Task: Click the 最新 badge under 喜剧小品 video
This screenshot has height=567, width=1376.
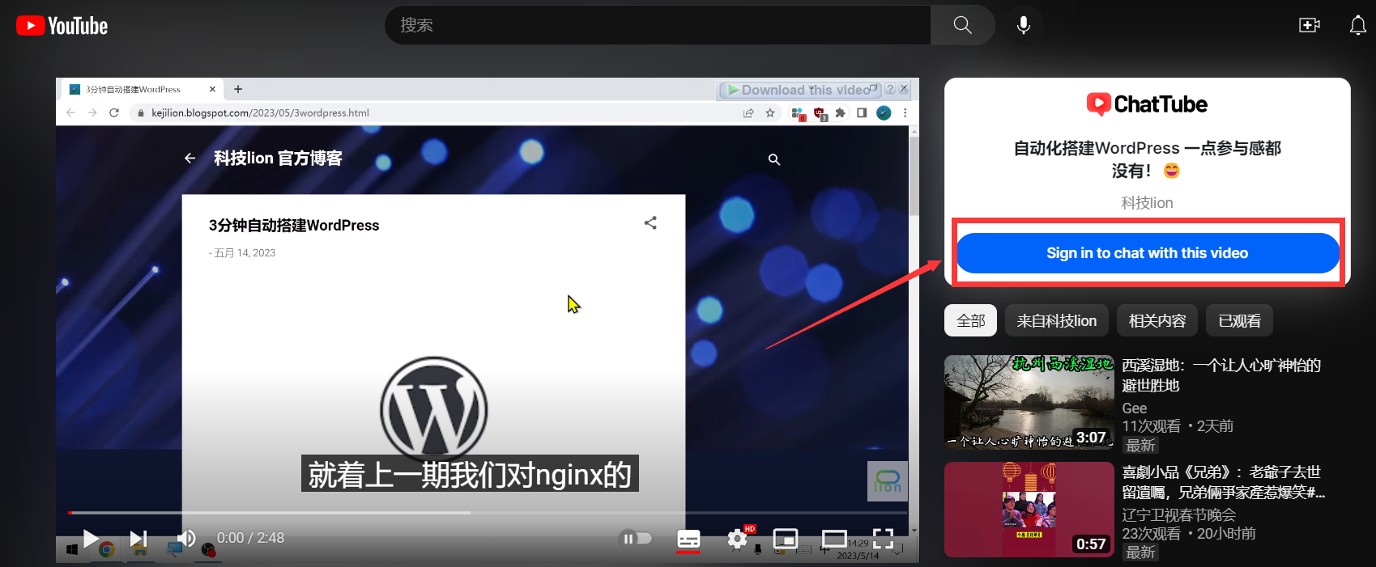Action: pyautogui.click(x=1140, y=552)
